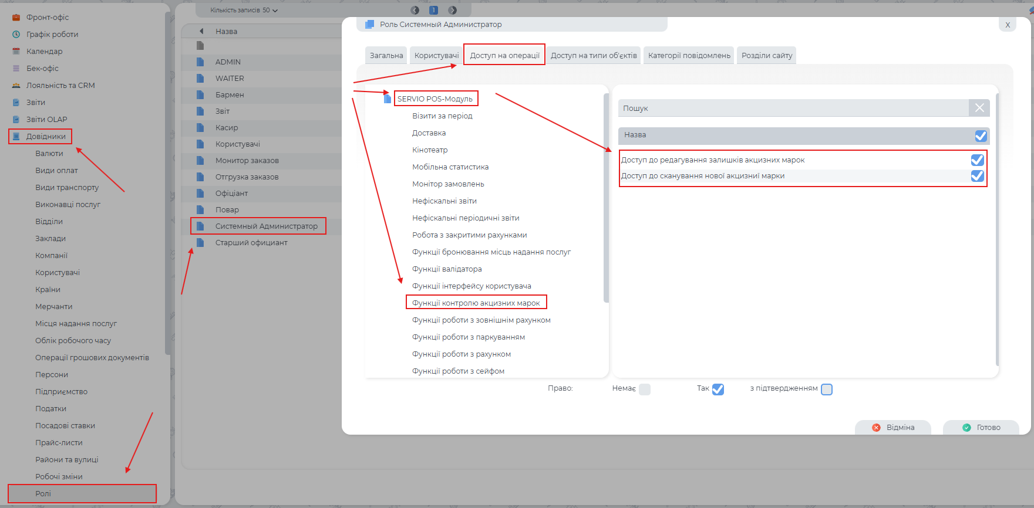This screenshot has height=508, width=1034.
Task: Click the Loyalty and CRM people icon
Action: coord(16,86)
